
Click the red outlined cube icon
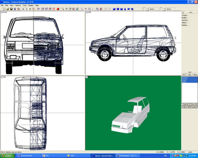(54, 9)
